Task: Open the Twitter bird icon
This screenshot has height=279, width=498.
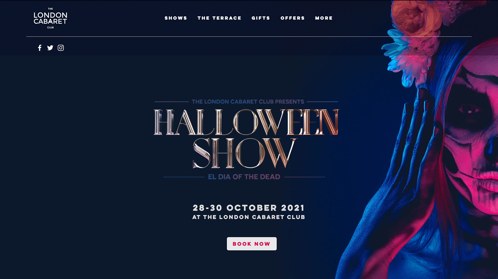Action: coord(50,48)
